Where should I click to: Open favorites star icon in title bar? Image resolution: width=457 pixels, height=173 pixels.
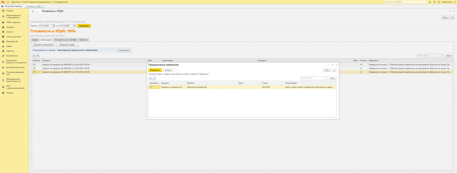pos(439,2)
